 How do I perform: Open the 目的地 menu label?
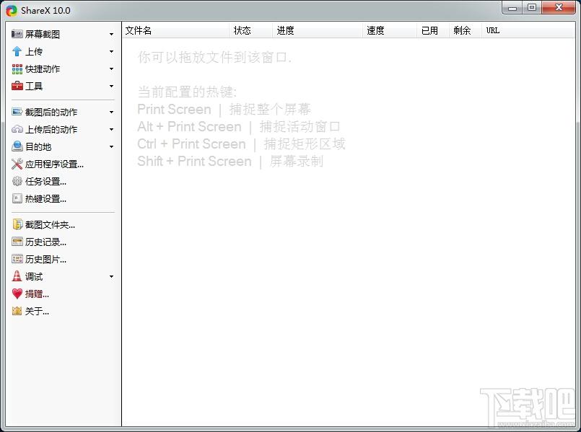38,147
